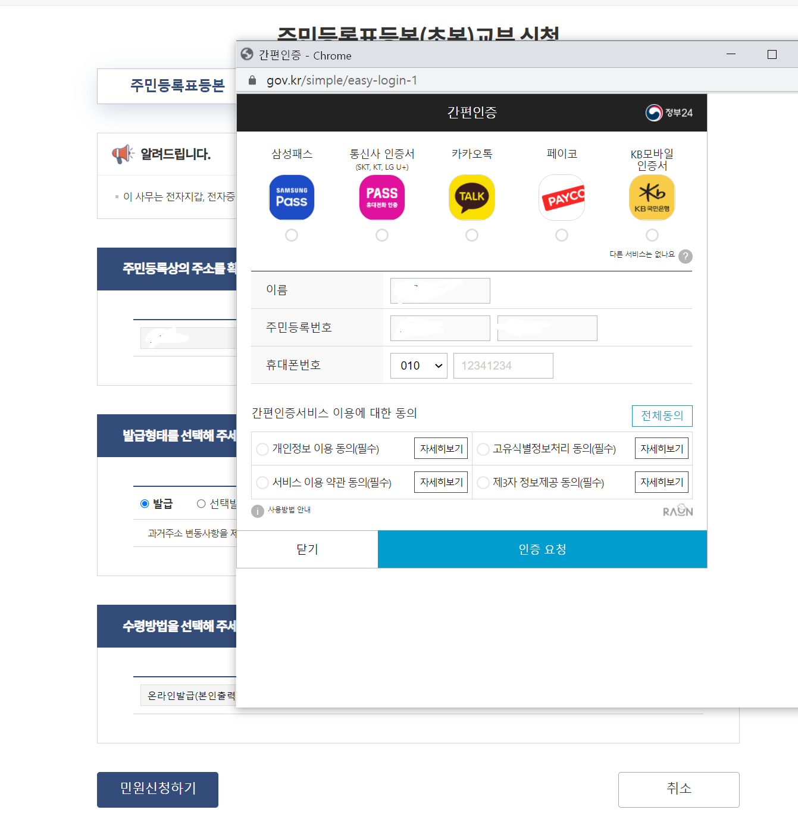The height and width of the screenshot is (819, 798).
Task: Click 자세히보기 for 서비스 이용 약관 동의
Action: click(x=441, y=482)
